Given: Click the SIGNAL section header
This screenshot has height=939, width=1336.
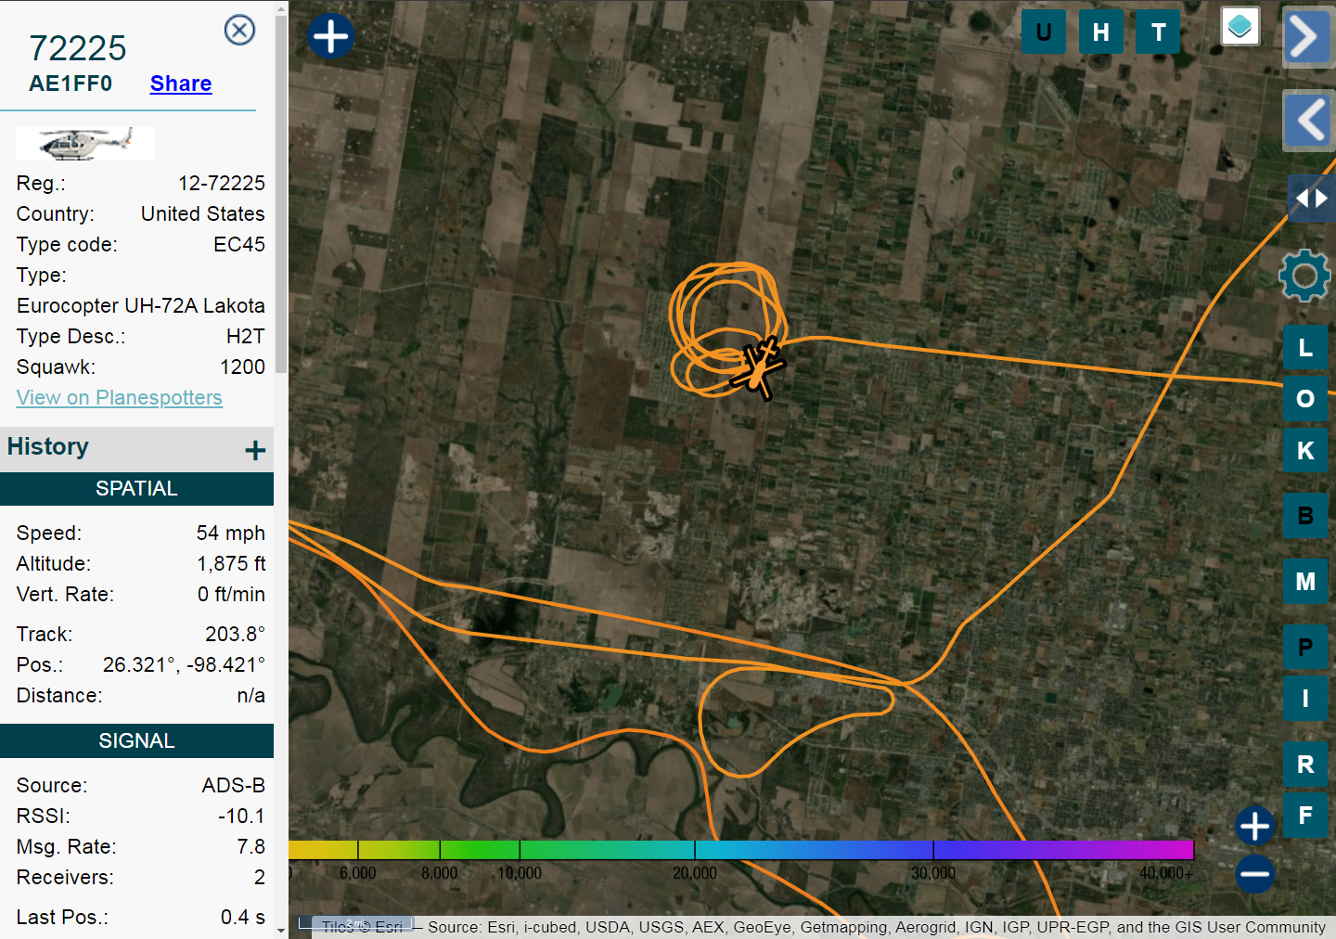Looking at the screenshot, I should pos(136,741).
